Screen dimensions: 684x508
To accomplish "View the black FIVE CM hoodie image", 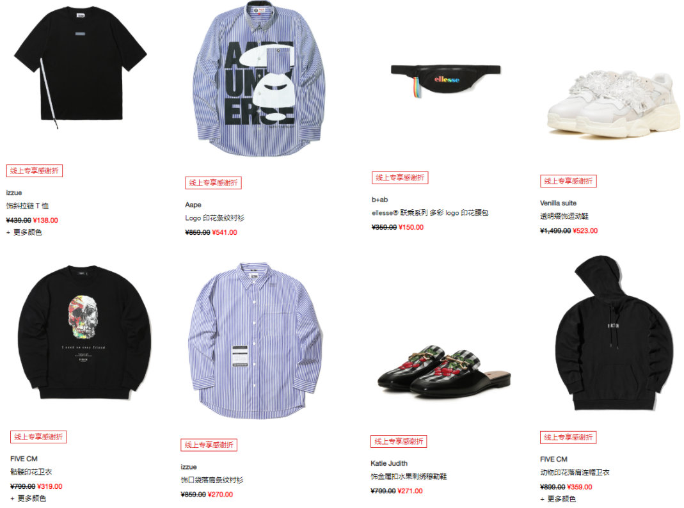I will [614, 333].
